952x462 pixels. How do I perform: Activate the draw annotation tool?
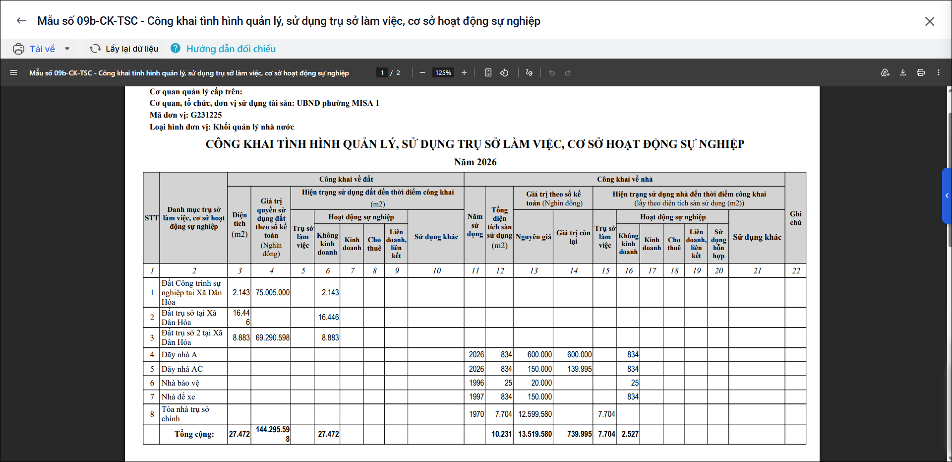click(x=529, y=72)
